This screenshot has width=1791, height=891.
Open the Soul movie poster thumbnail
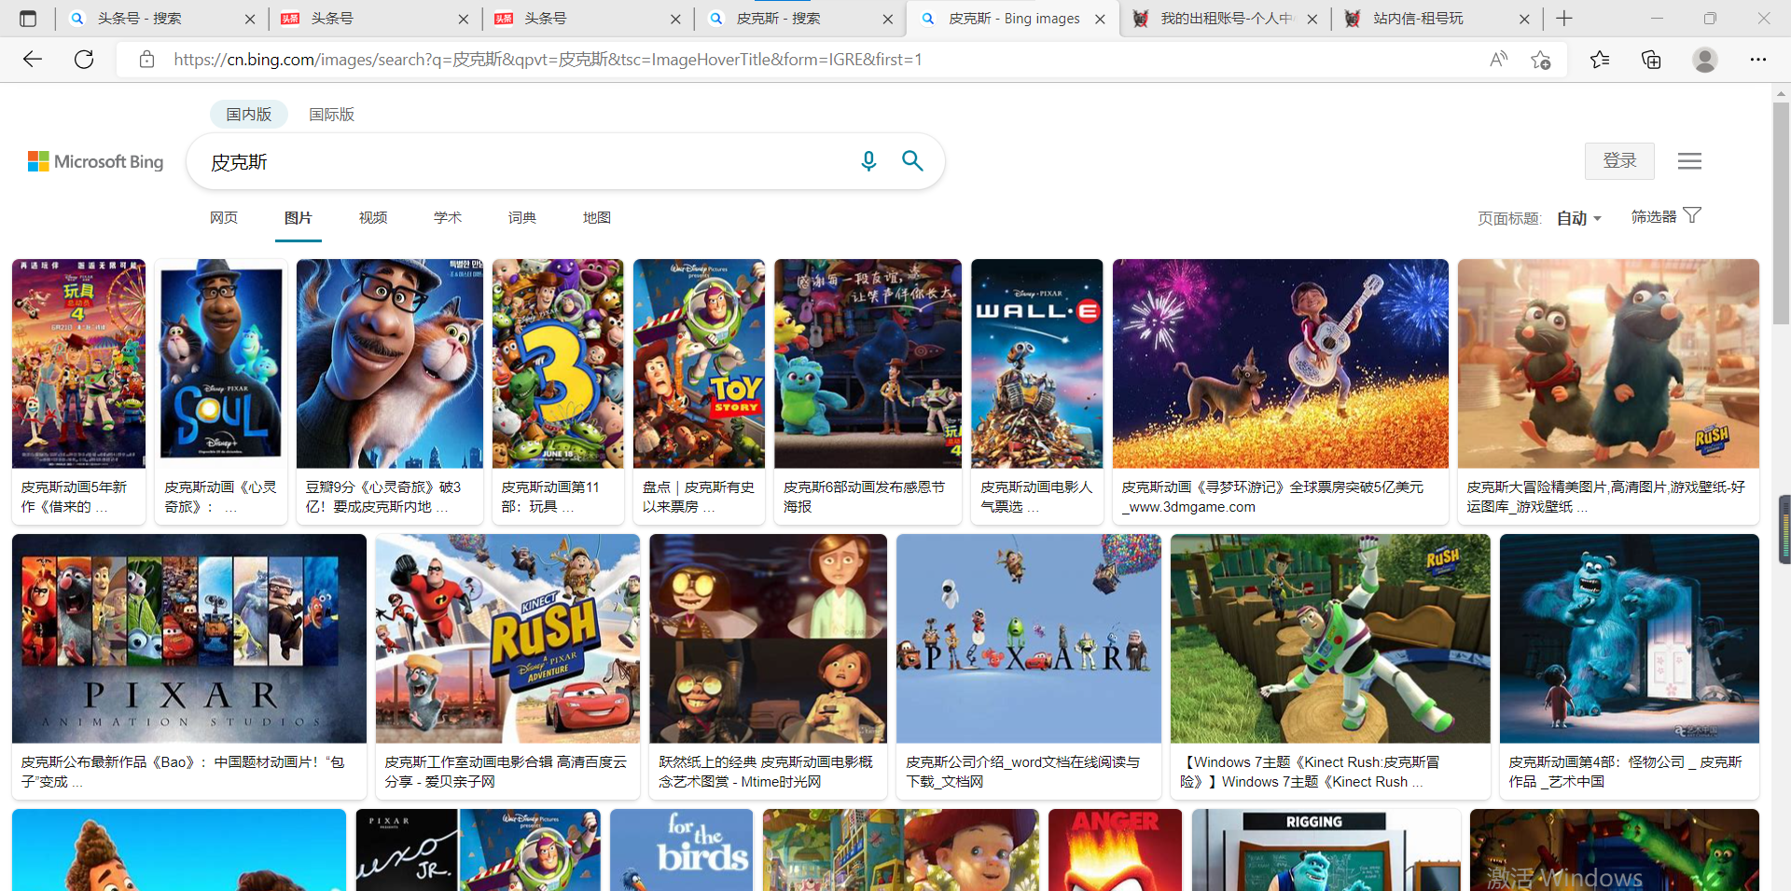coord(221,363)
